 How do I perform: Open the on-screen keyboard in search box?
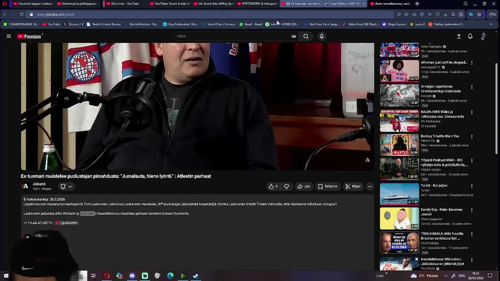pos(294,36)
